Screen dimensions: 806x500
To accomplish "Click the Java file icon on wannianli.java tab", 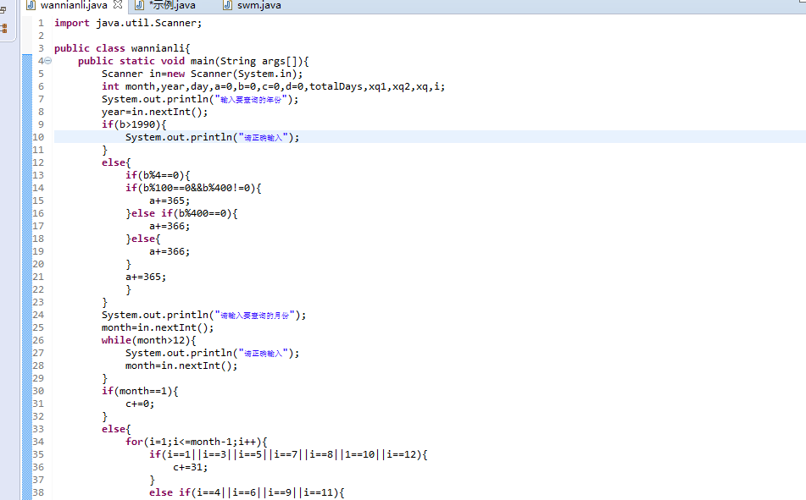I will [31, 5].
